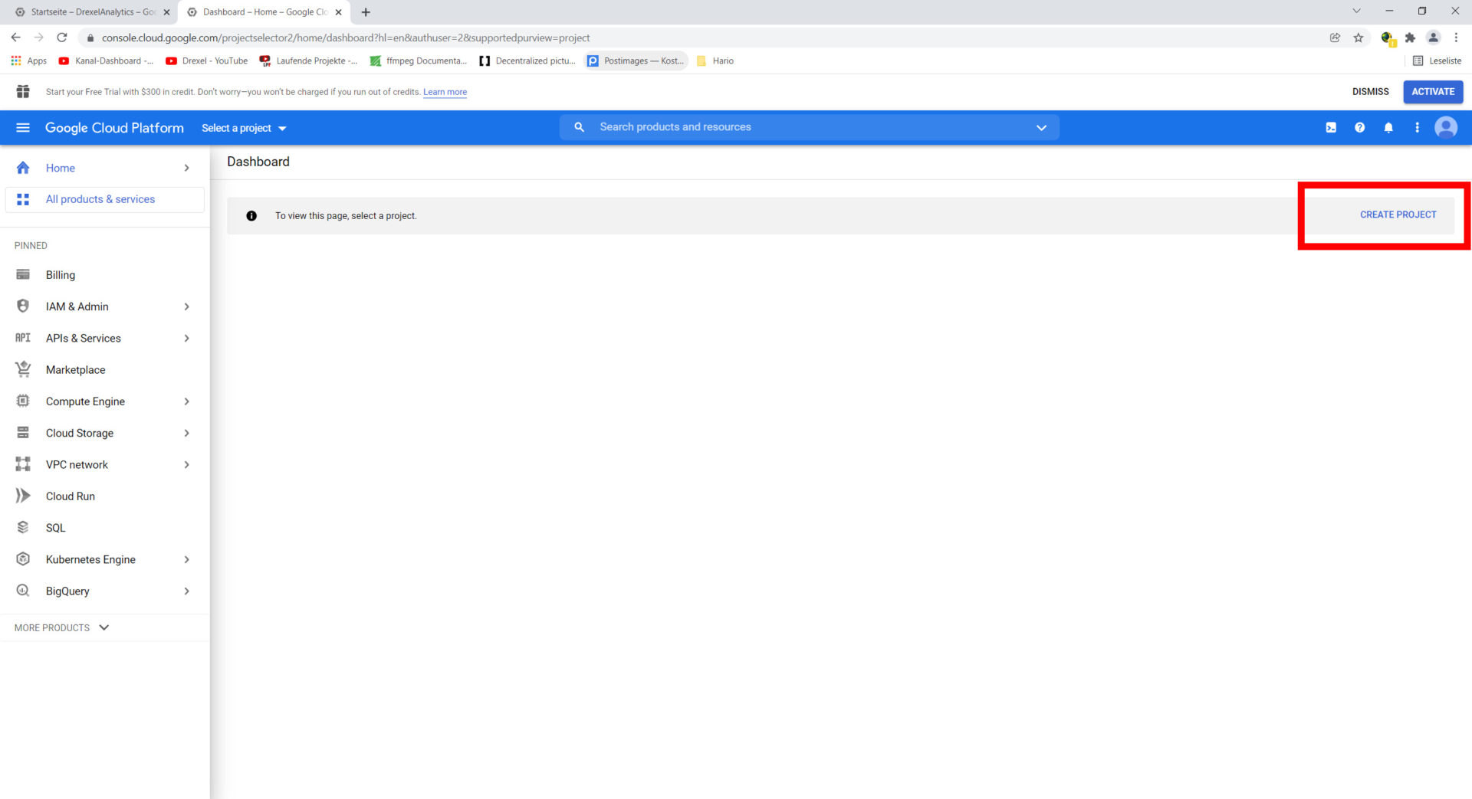Click the Cloud Storage icon
The image size is (1472, 799).
(x=23, y=433)
